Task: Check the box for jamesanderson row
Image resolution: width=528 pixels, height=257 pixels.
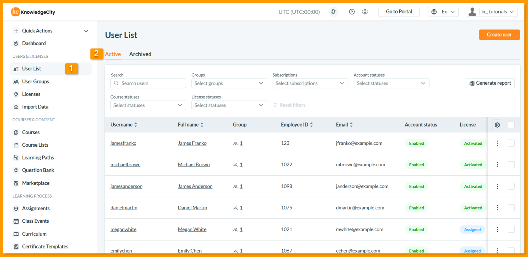Action: (511, 186)
